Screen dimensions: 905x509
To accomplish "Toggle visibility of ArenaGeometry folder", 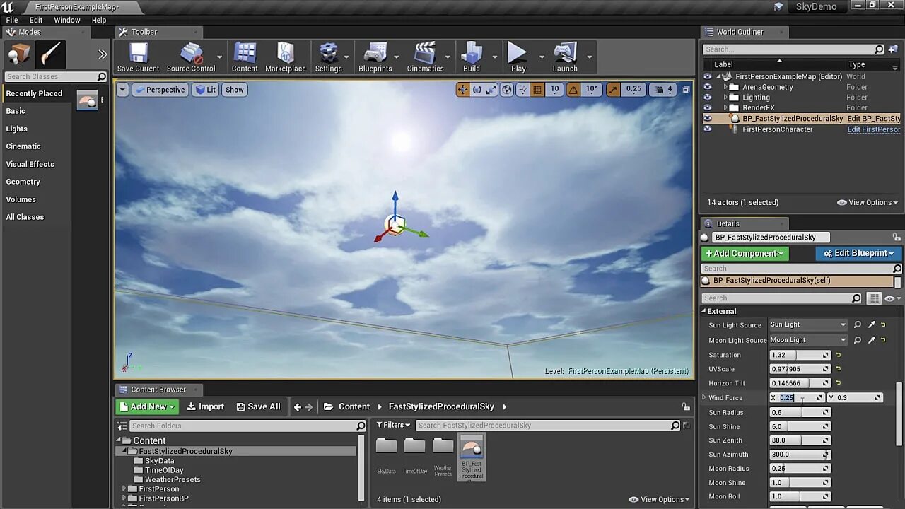I will 707,87.
